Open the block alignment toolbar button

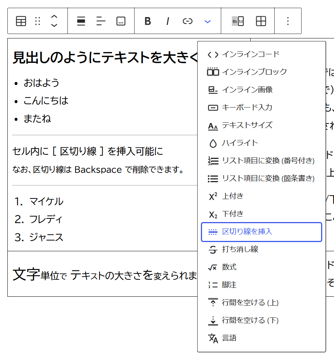[81, 21]
